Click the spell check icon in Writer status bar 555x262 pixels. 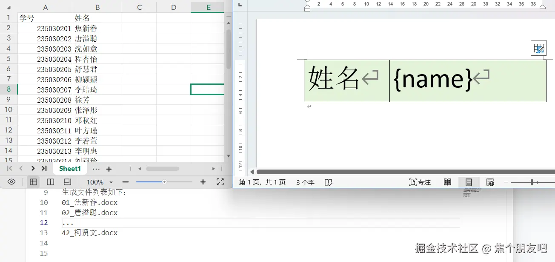click(328, 182)
